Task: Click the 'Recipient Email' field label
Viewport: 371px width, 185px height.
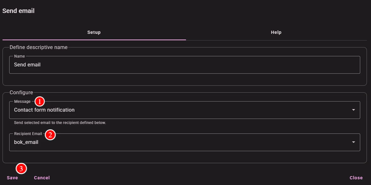Action: point(28,134)
